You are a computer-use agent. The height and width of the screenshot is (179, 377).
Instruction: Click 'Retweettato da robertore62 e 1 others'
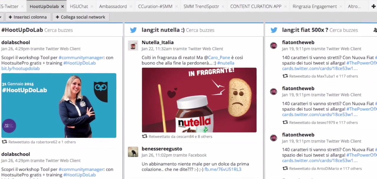[x=42, y=142]
